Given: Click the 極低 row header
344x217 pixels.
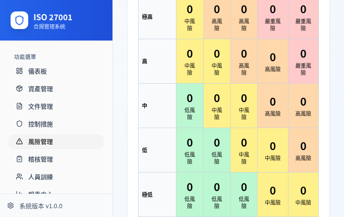Looking at the screenshot, I should (x=148, y=195).
